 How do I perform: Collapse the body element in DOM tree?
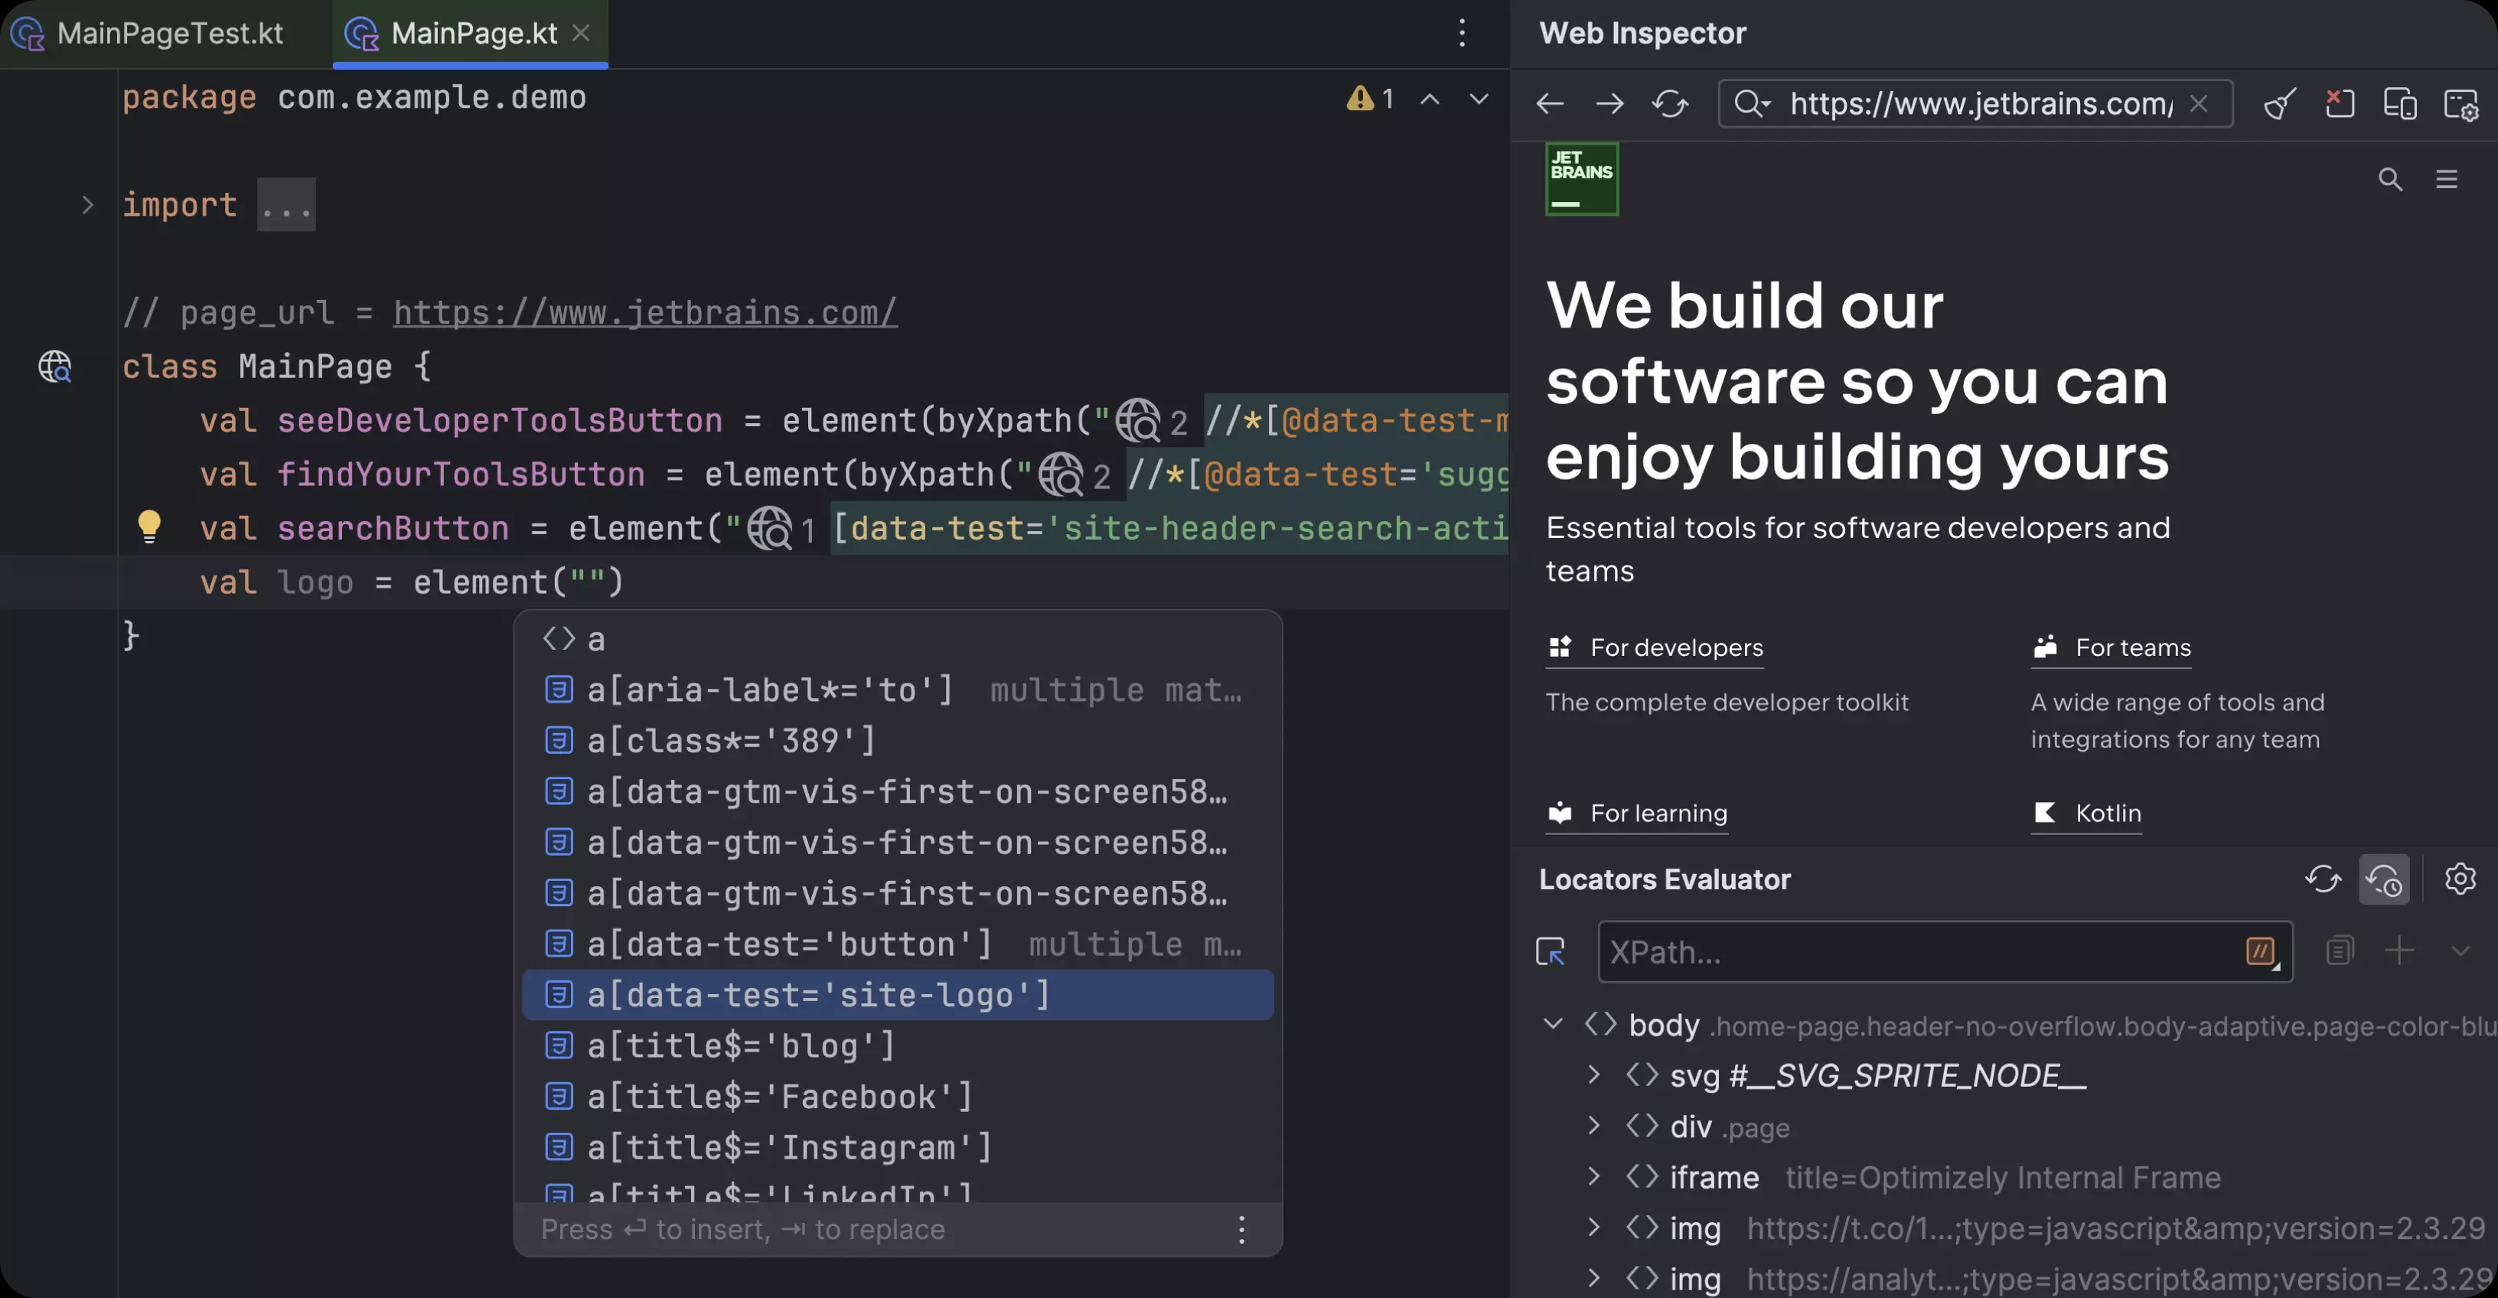click(1553, 1025)
